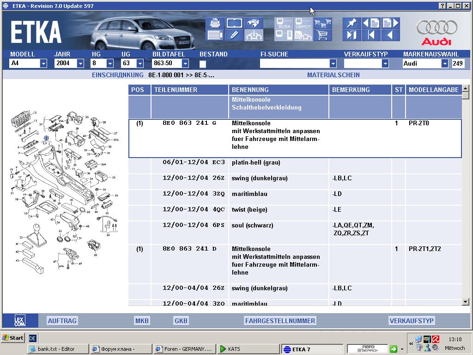The width and height of the screenshot is (473, 355).
Task: Go to next page icon
Action: 390,23
